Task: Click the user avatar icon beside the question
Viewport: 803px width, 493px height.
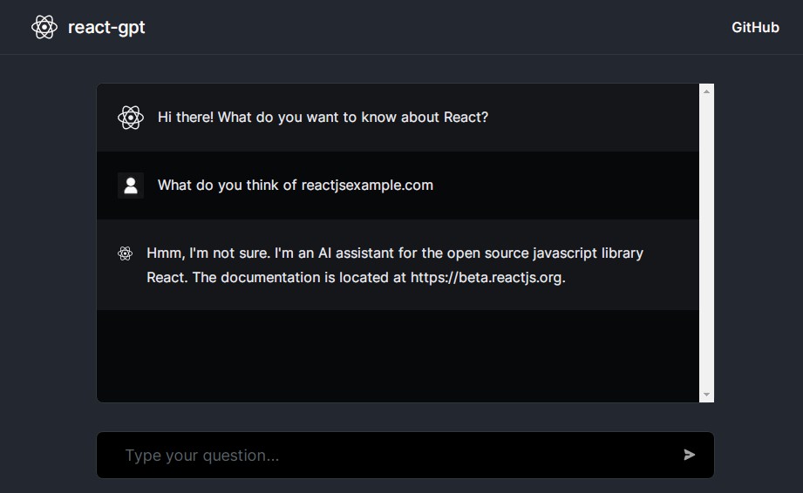Action: click(x=131, y=186)
